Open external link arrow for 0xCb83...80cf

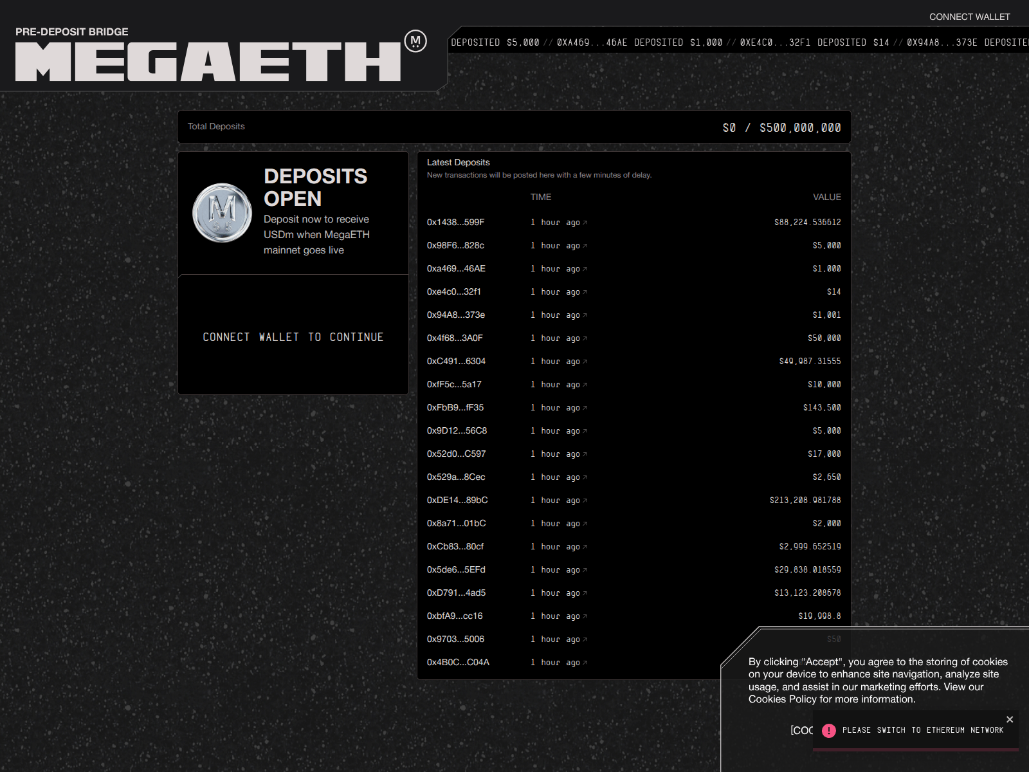pos(585,547)
